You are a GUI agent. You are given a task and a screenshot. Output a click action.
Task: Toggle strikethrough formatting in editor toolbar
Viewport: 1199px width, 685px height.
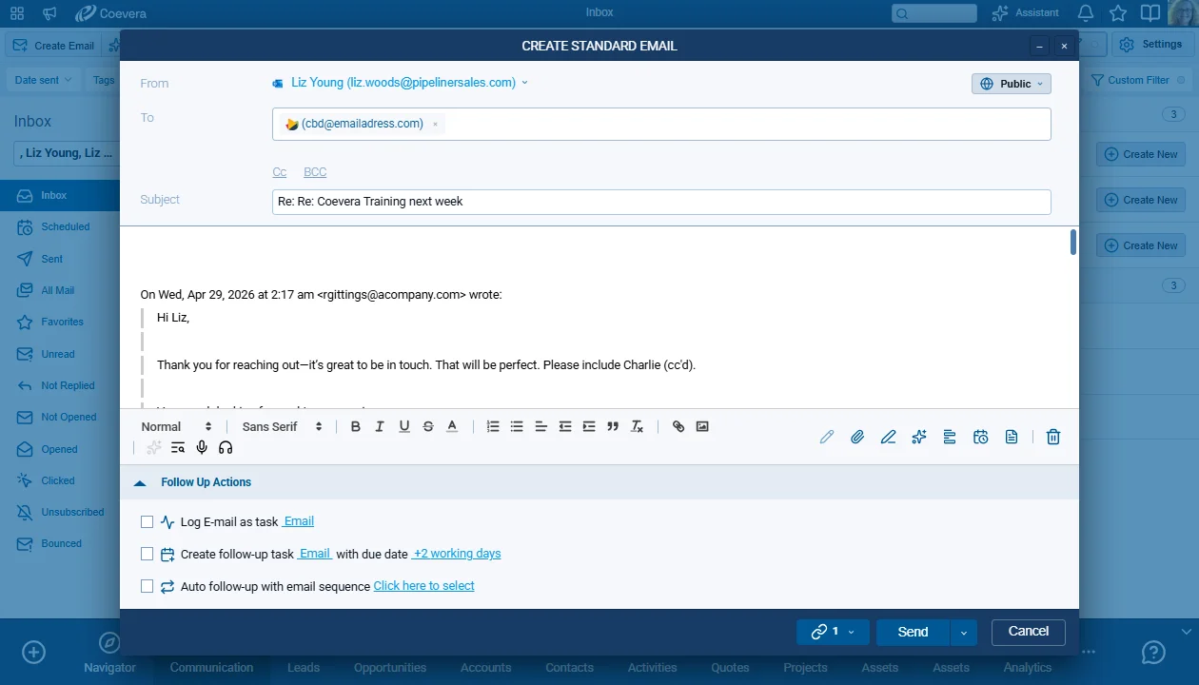pyautogui.click(x=428, y=426)
